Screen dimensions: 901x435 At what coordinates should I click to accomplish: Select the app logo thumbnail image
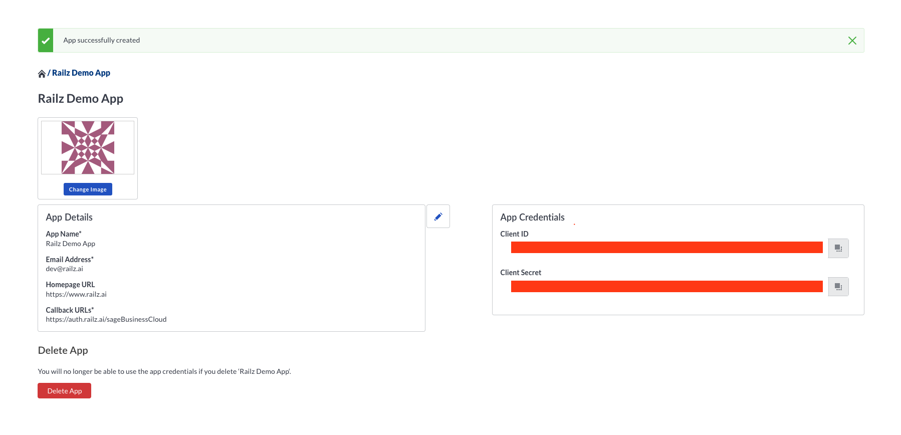click(88, 147)
